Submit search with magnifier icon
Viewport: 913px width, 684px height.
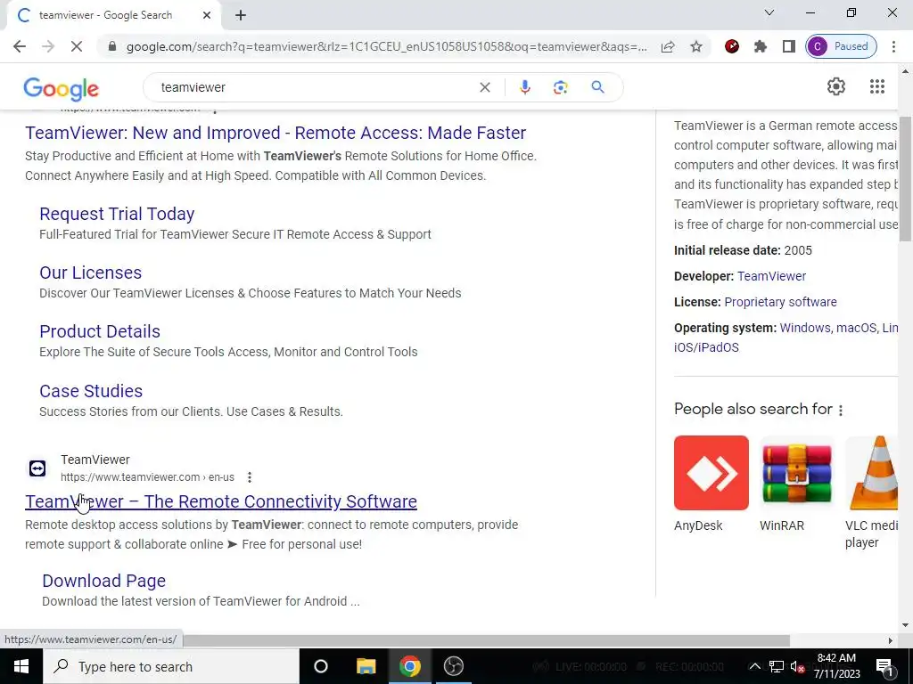(x=597, y=87)
